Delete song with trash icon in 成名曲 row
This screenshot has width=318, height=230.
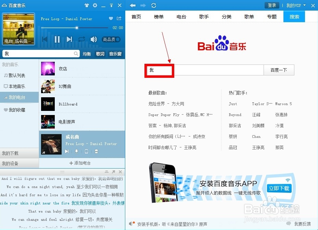tap(96, 151)
